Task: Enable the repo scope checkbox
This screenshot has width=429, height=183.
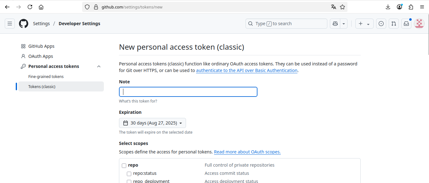Action: pyautogui.click(x=124, y=165)
